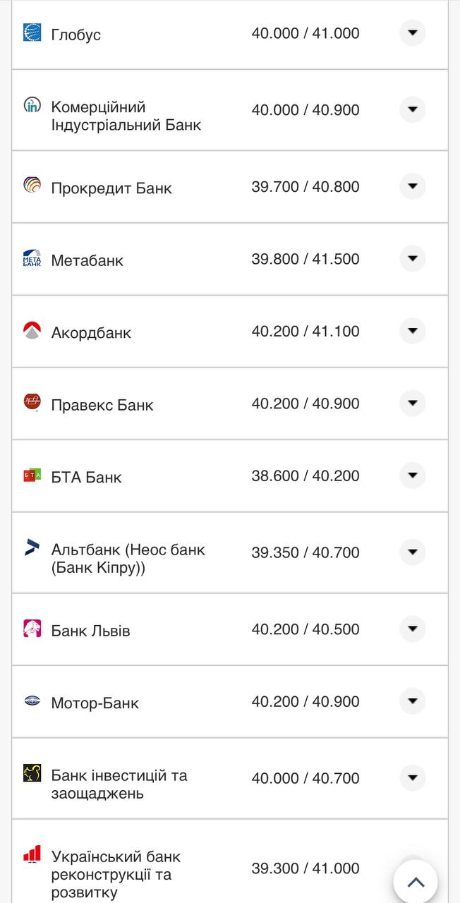Click the Правекс Банк logo icon

point(32,403)
